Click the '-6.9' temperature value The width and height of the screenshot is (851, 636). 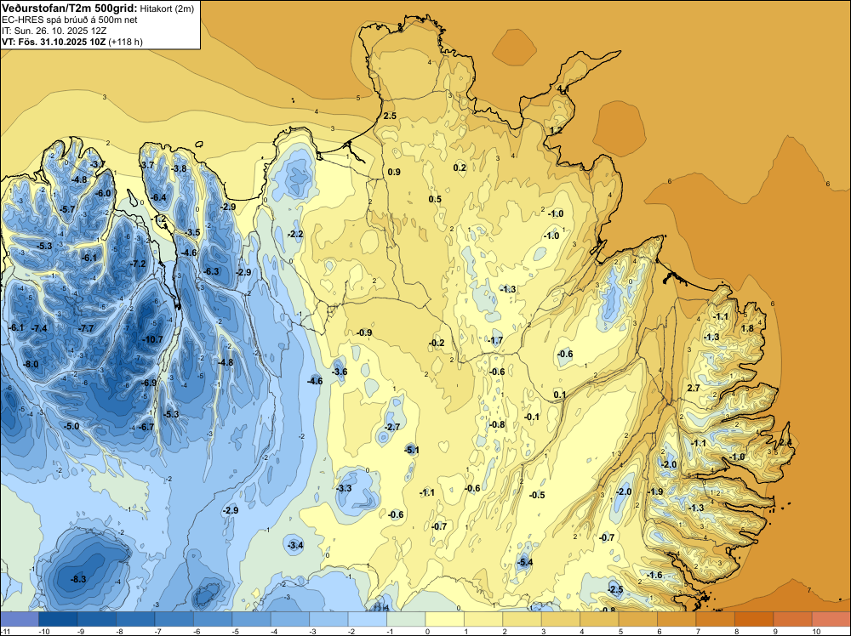(149, 383)
